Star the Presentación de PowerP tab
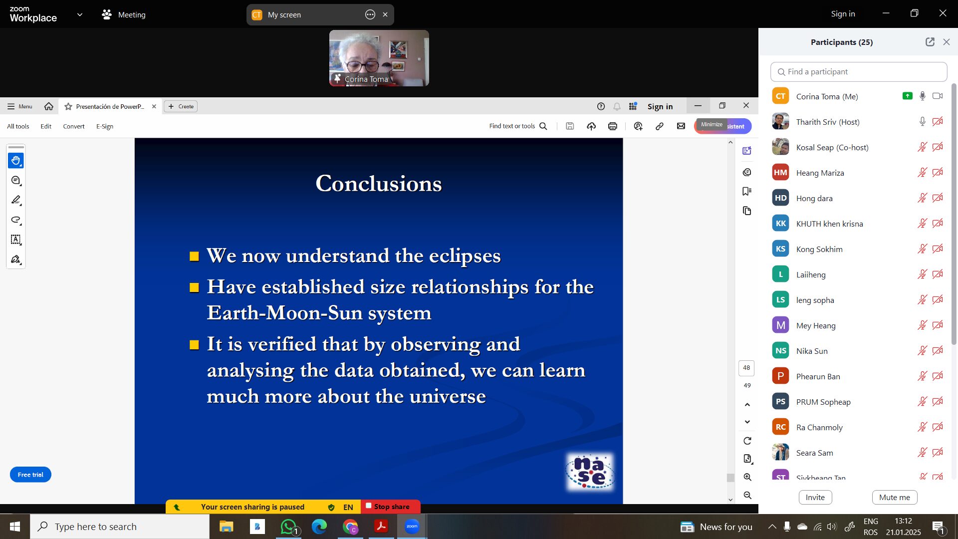Image resolution: width=958 pixels, height=539 pixels. click(68, 107)
